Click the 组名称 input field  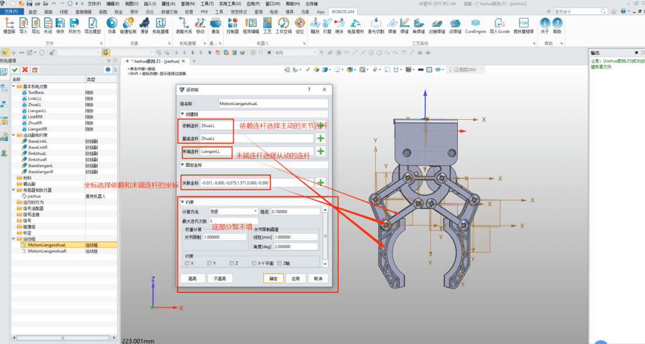click(273, 102)
